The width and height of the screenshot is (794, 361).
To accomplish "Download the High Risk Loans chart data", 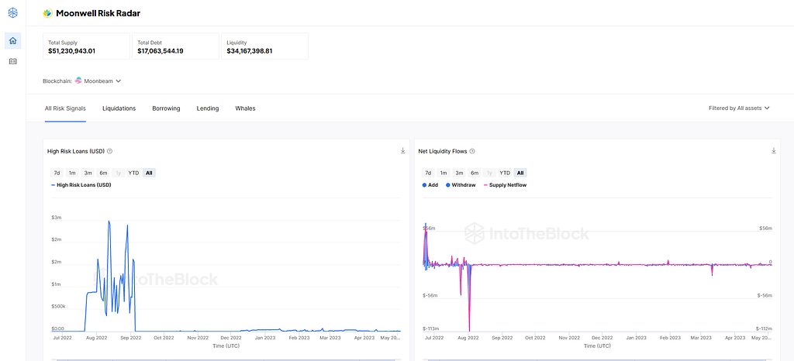I will tap(403, 151).
